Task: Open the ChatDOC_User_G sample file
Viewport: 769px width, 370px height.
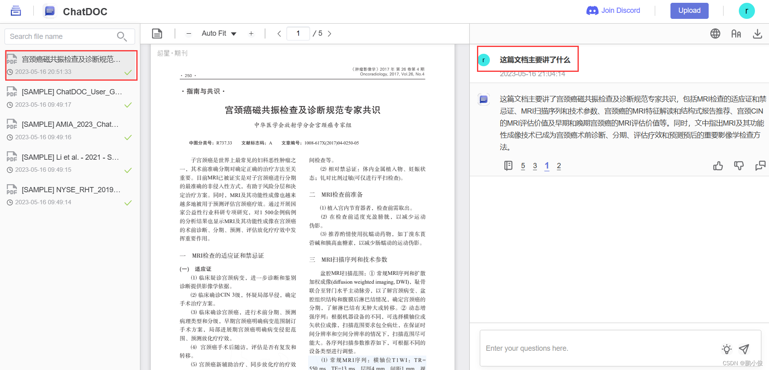Action: (69, 98)
